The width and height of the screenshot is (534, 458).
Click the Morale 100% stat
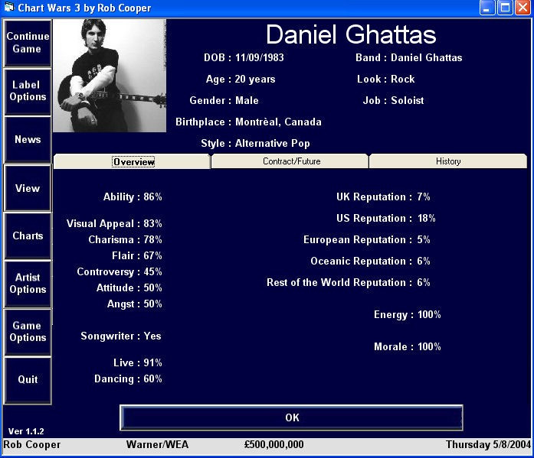pyautogui.click(x=408, y=347)
